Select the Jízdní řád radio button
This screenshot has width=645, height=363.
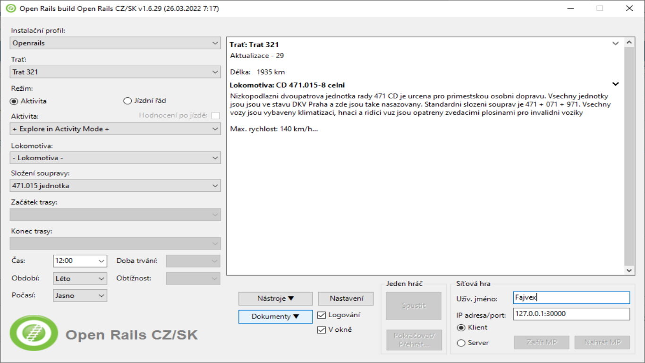point(127,101)
